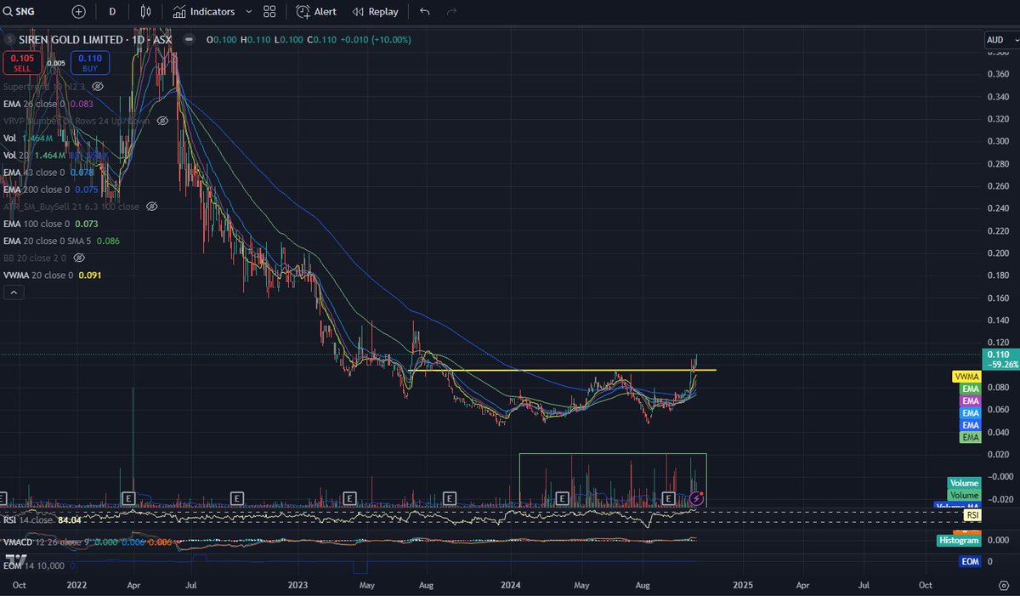Start bar Replay mode
1020x596 pixels.
375,12
